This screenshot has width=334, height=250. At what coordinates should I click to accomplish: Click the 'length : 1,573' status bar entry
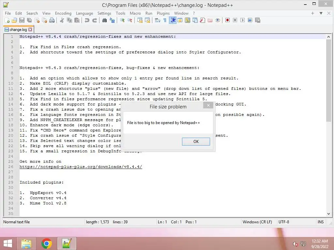click(98, 222)
